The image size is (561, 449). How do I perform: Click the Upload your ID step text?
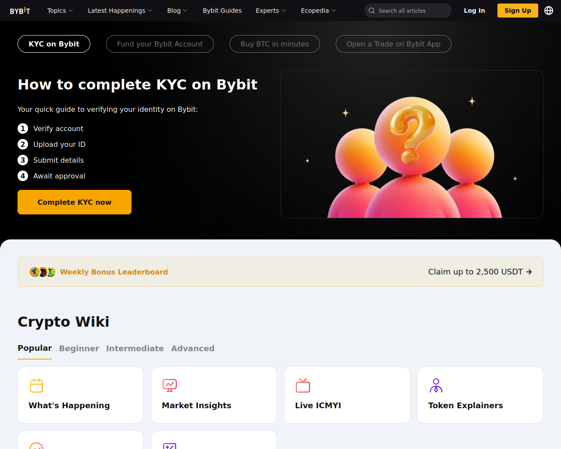(60, 144)
